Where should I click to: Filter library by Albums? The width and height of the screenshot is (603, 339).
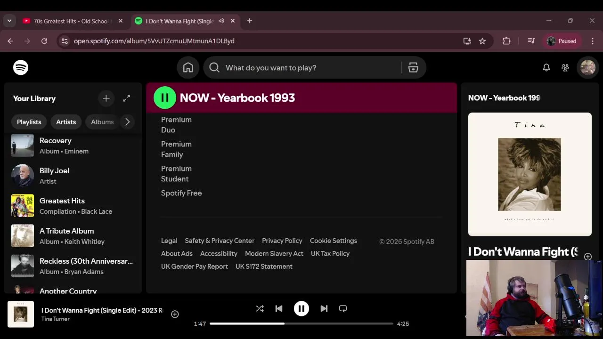(x=102, y=122)
